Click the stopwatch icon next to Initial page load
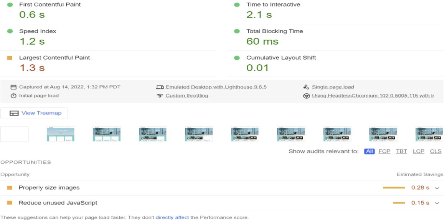 click(13, 96)
